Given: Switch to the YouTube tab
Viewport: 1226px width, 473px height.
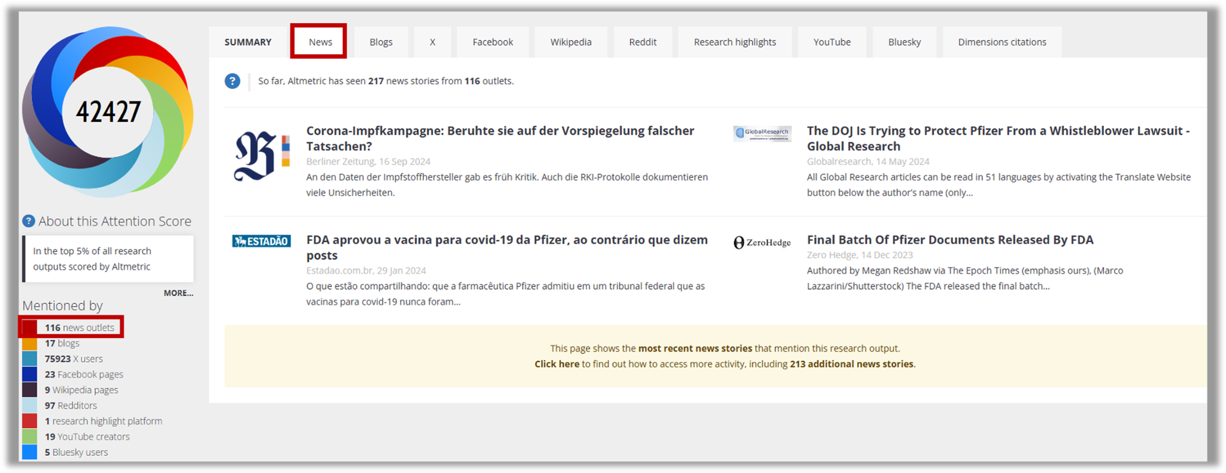Looking at the screenshot, I should click(x=832, y=42).
